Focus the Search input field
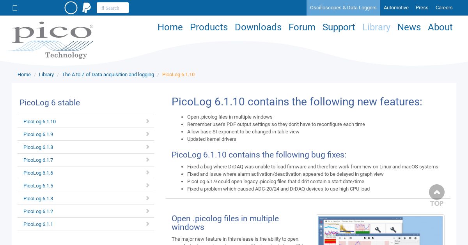The width and height of the screenshot is (468, 245). (113, 8)
